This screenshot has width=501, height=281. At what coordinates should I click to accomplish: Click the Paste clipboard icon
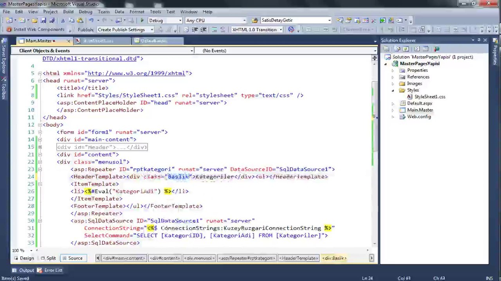pyautogui.click(x=80, y=20)
